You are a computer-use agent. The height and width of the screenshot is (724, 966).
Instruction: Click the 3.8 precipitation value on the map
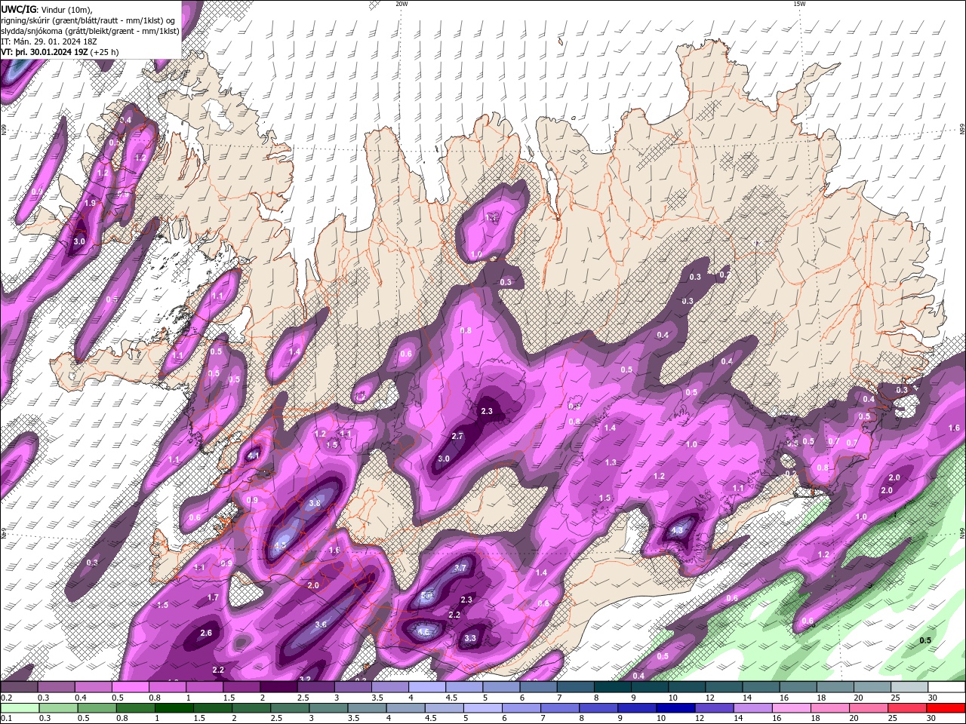pyautogui.click(x=315, y=503)
